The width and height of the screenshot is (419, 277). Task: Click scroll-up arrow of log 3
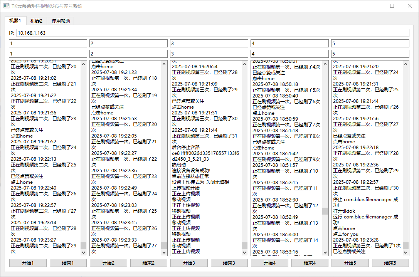(x=244, y=64)
